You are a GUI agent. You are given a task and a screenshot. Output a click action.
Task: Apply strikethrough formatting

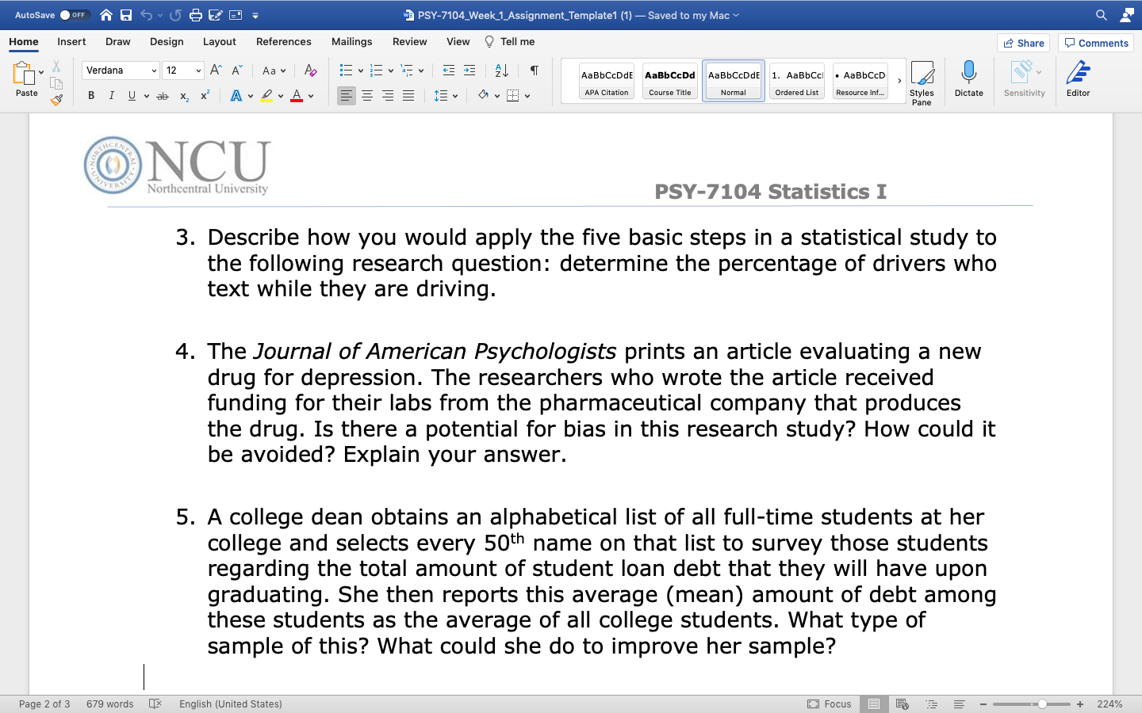162,95
